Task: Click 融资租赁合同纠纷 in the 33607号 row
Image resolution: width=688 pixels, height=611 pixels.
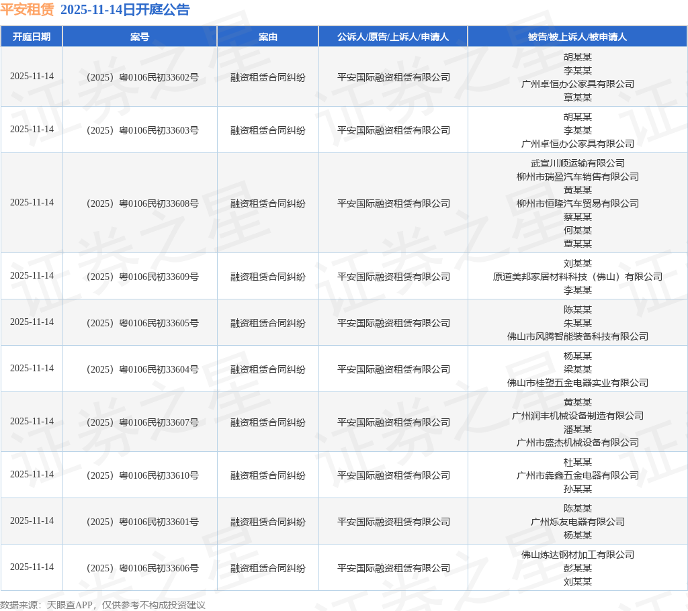Action: [x=268, y=423]
